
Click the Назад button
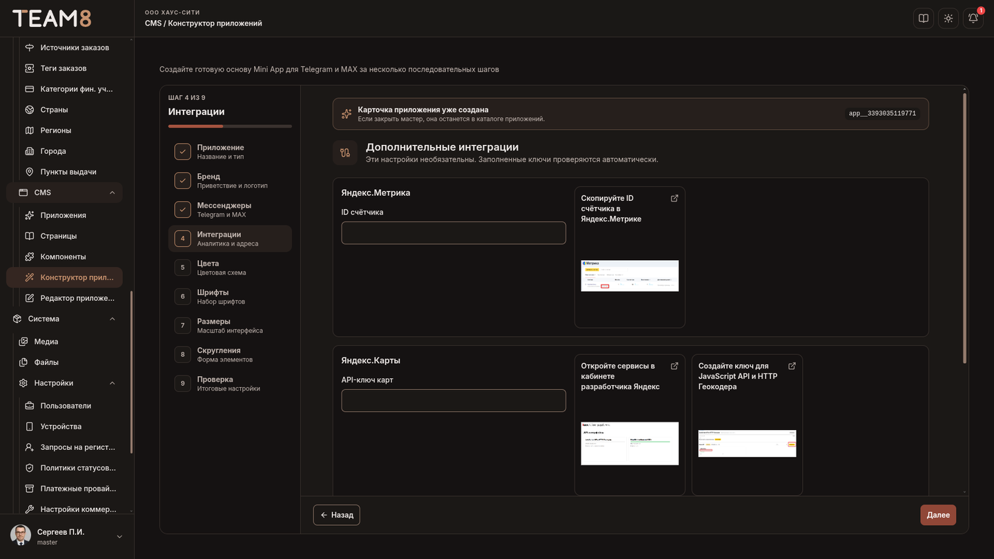pos(337,515)
